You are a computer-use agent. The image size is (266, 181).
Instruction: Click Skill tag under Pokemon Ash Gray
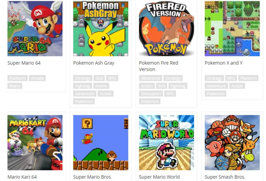tap(99, 78)
